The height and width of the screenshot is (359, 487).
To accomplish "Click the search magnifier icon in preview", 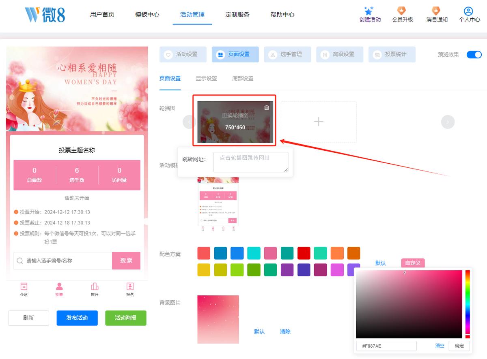I will click(20, 261).
